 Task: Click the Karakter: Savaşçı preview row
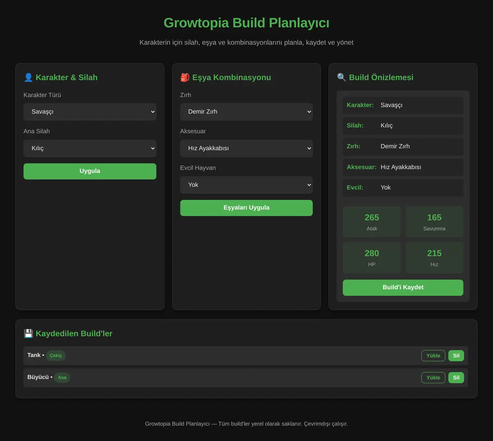403,105
